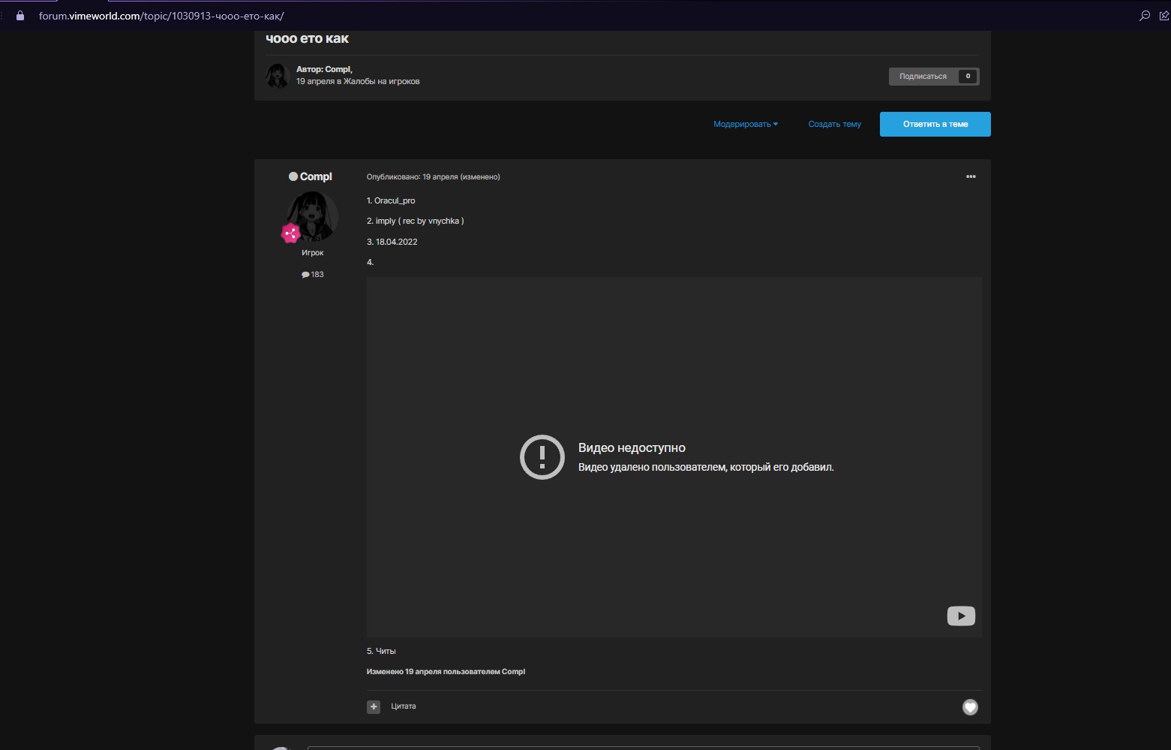
Task: Click the small author avatar in the topic header
Action: pyautogui.click(x=278, y=76)
